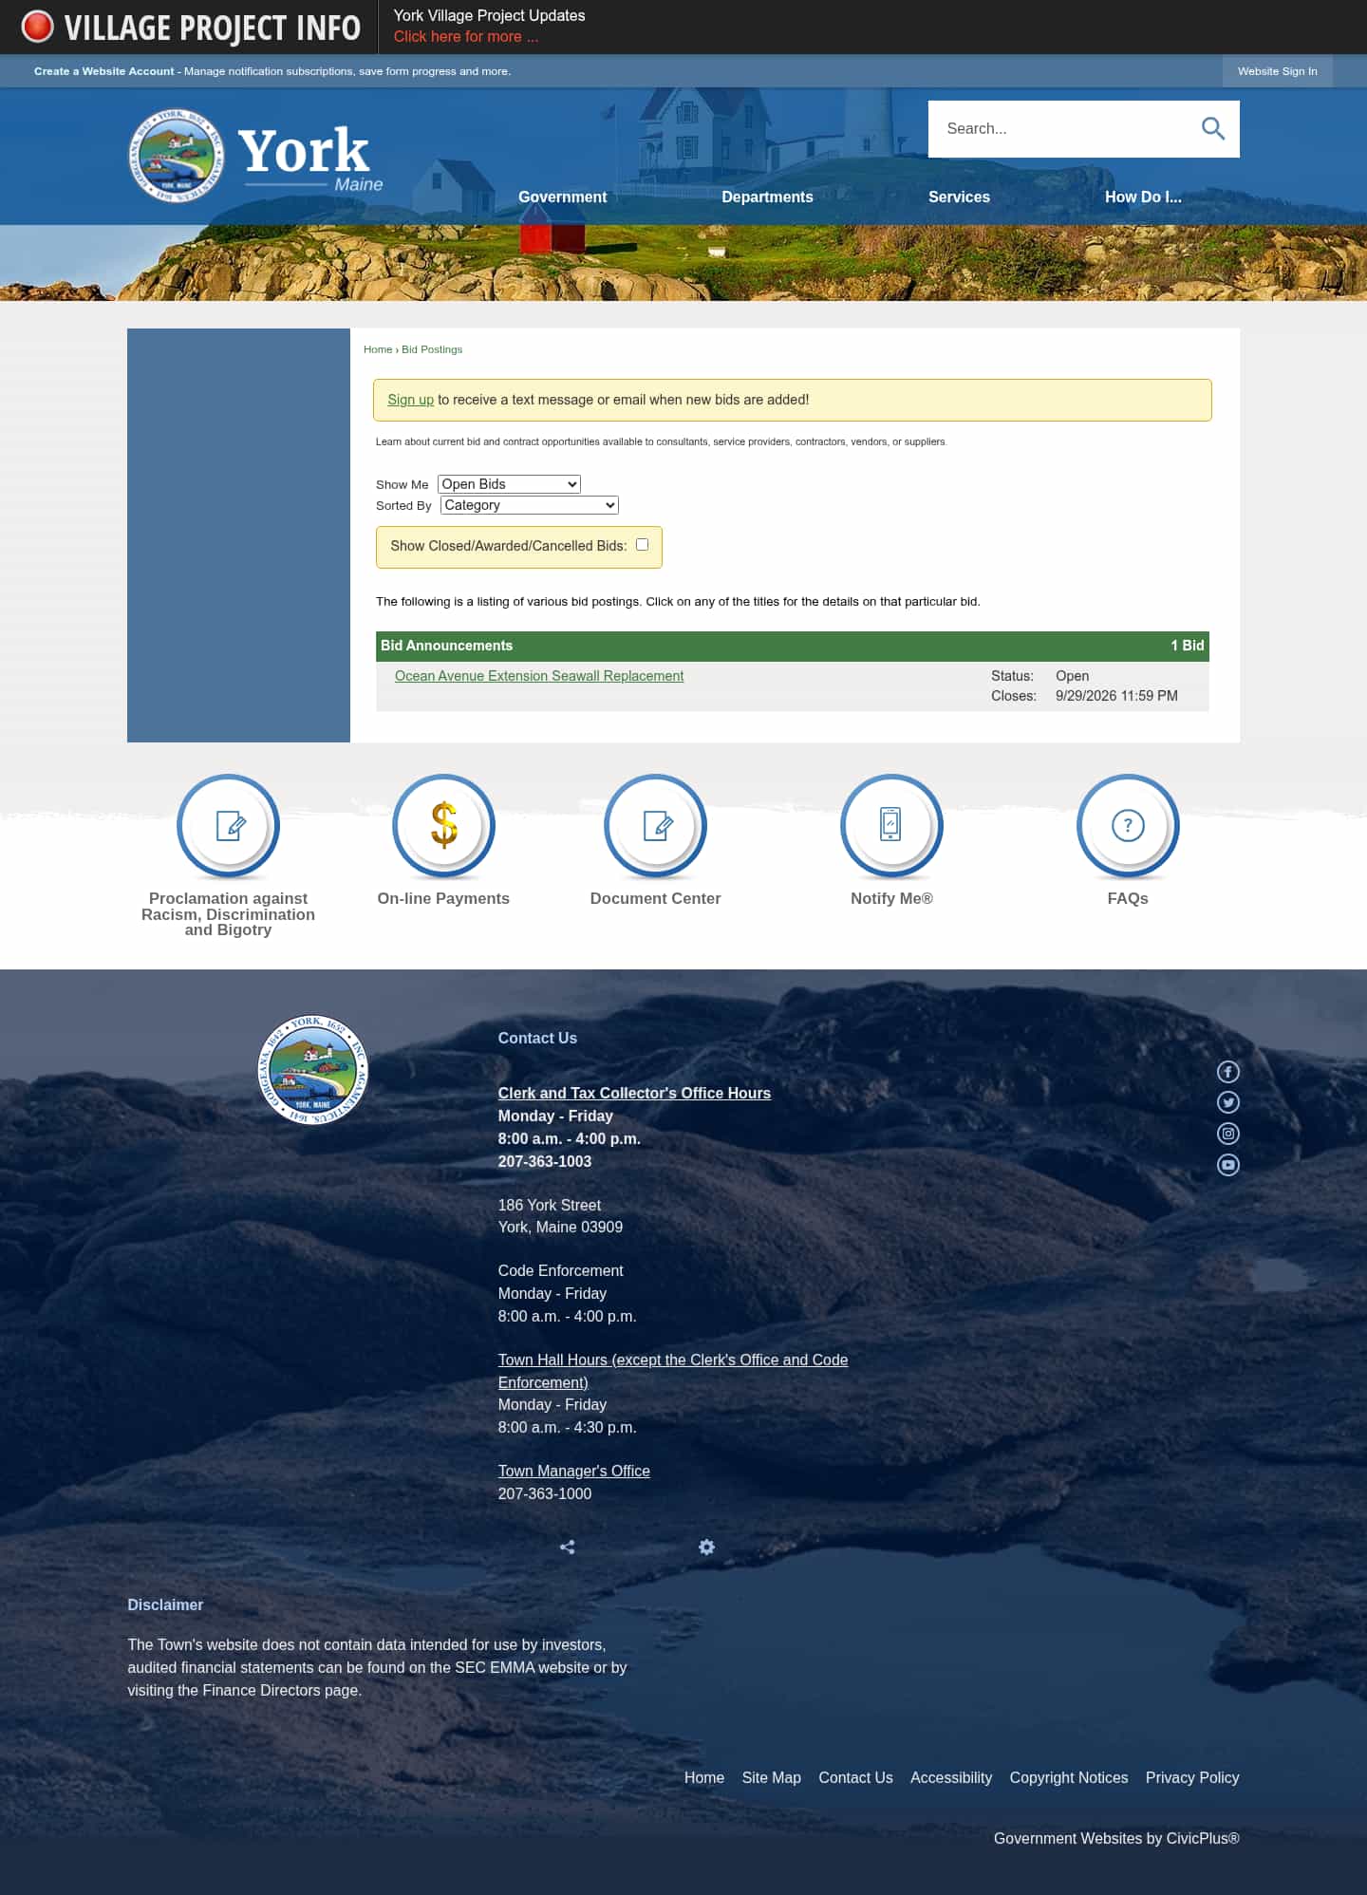Open the Sorted By Category dropdown
The image size is (1367, 1895).
point(530,505)
